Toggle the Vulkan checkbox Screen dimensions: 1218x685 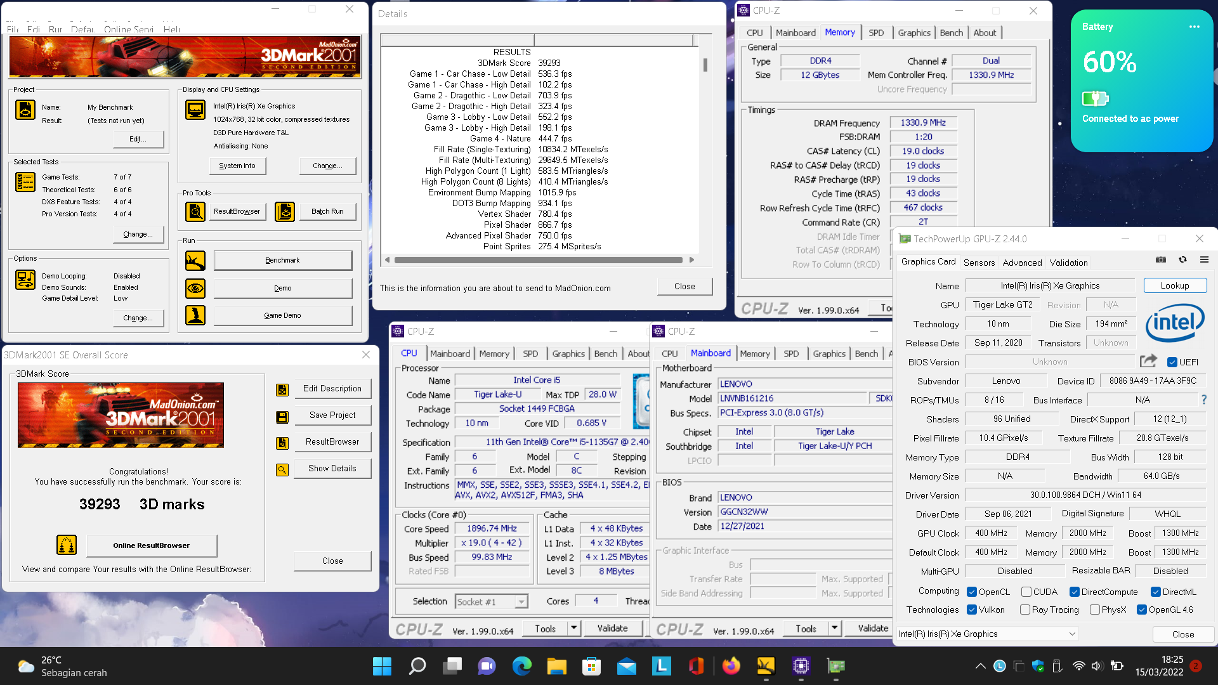pos(972,610)
